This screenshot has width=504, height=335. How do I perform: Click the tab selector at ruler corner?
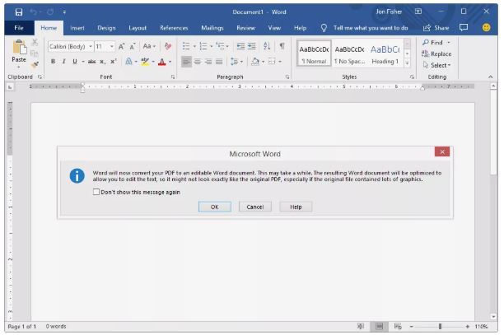10,86
